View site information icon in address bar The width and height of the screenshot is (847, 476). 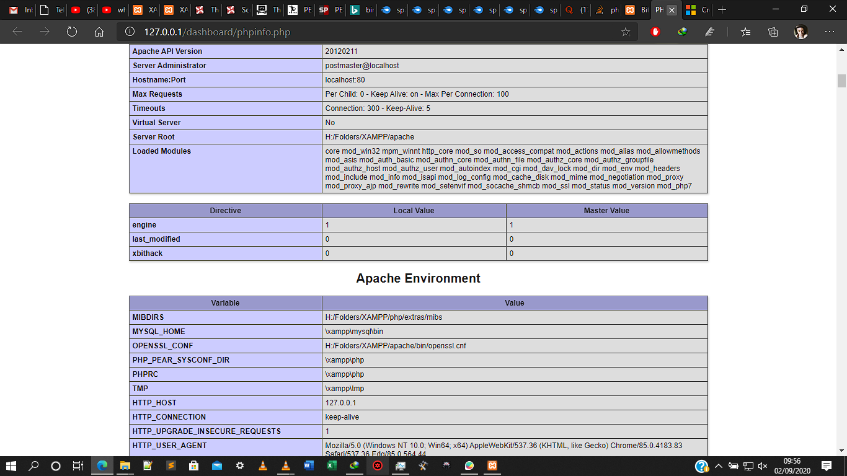tap(130, 32)
